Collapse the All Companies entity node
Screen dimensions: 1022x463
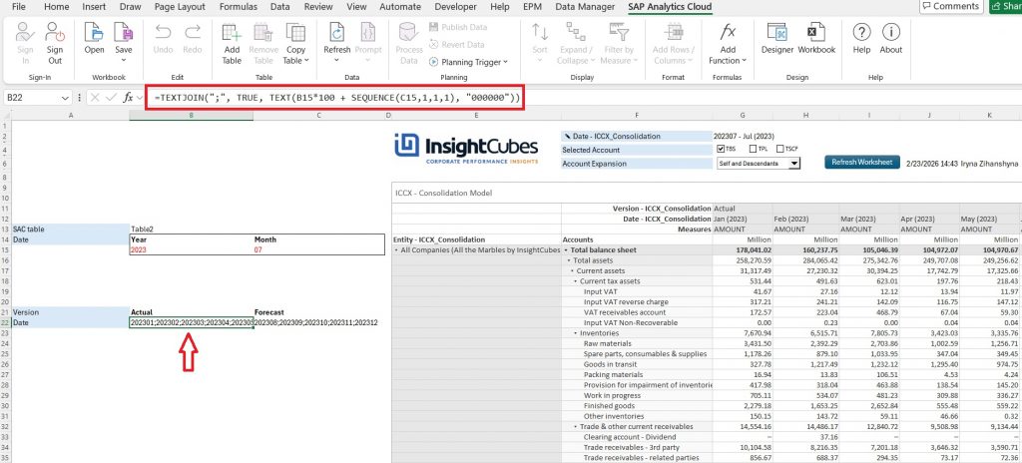point(396,249)
